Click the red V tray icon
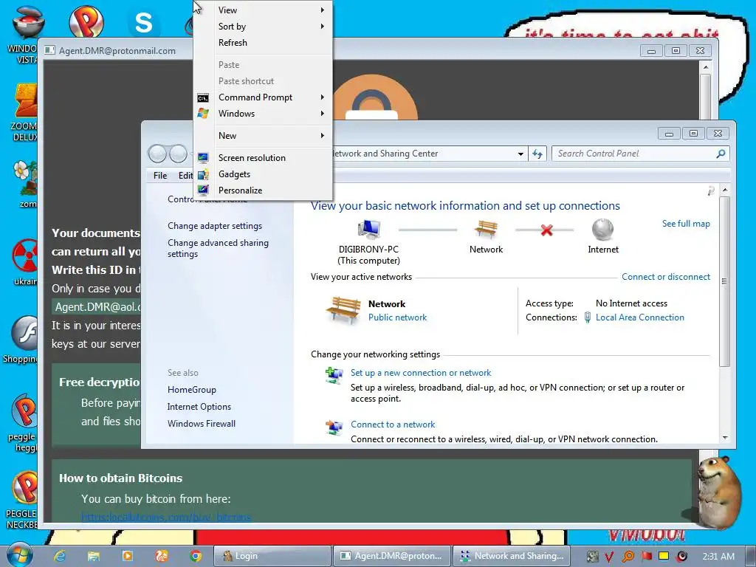 coord(609,557)
